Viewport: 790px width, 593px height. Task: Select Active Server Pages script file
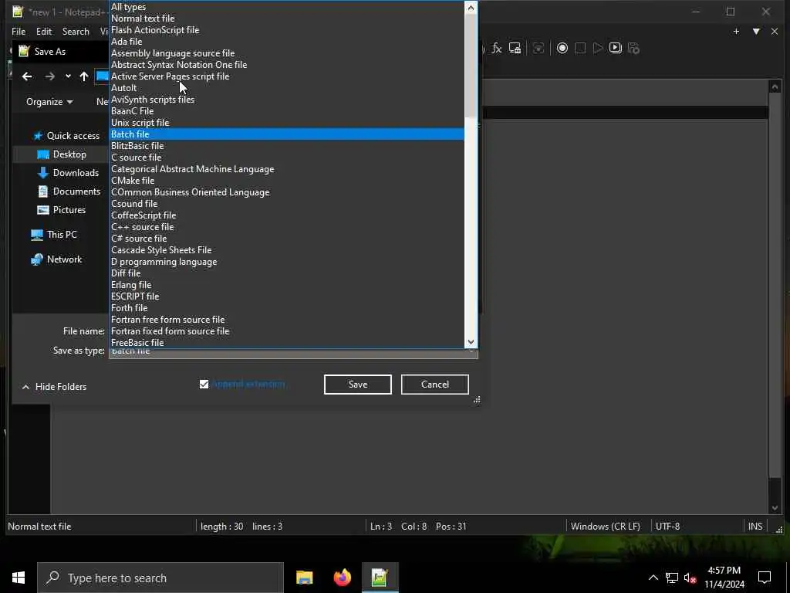(x=287, y=76)
